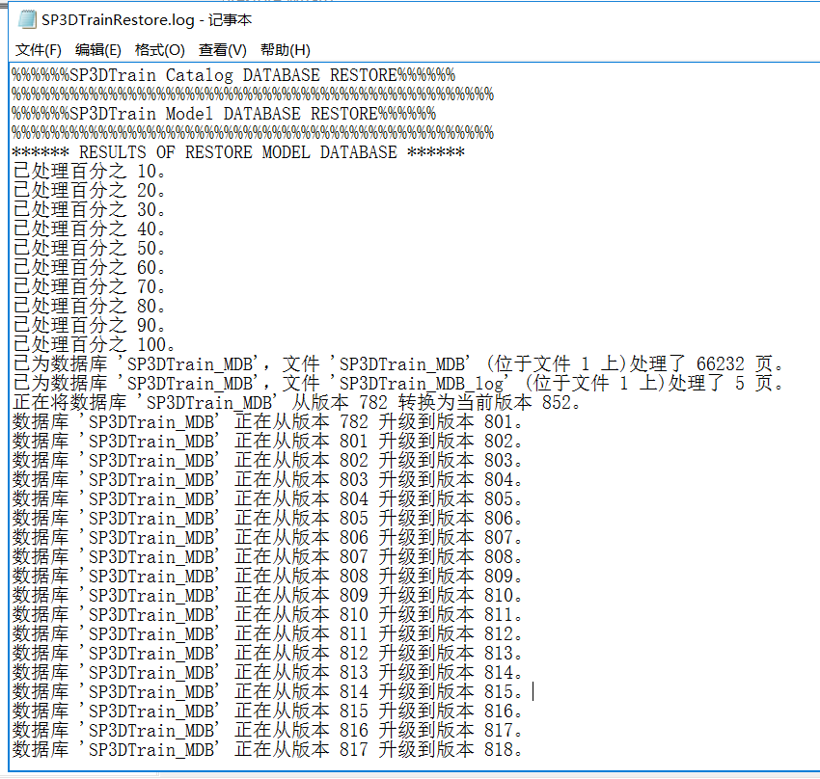Click the line 从版本 804 升级到版本 805
Viewport: 820px width, 779px height.
click(267, 500)
